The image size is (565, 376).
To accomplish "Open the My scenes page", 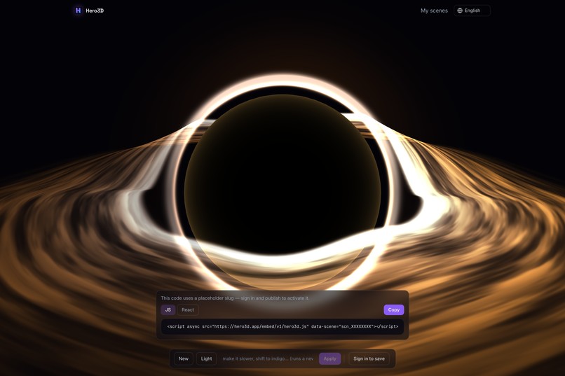I will click(x=434, y=11).
